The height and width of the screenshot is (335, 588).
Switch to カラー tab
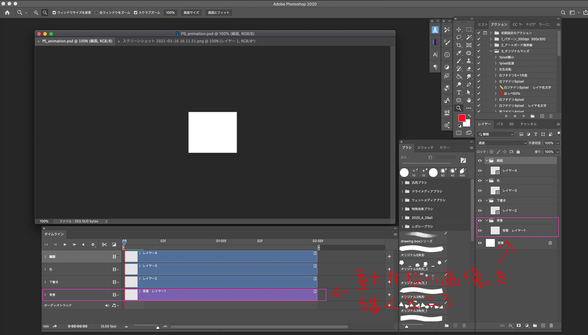click(444, 147)
